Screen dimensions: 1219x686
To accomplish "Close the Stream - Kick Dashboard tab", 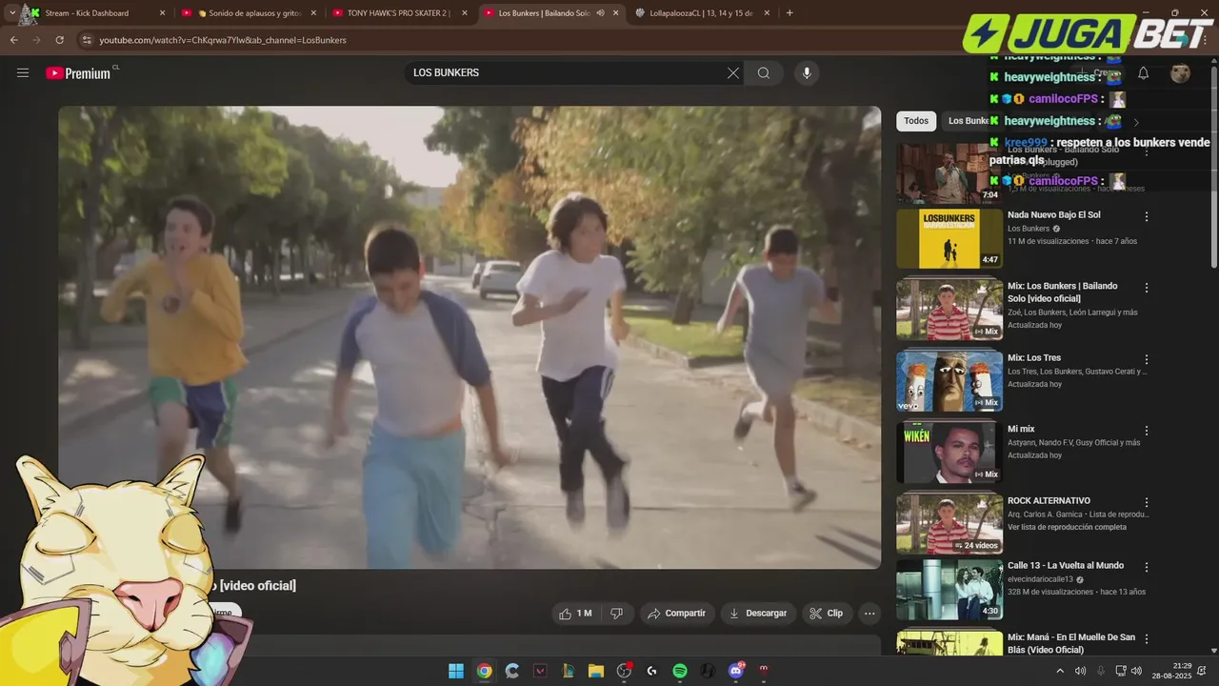I will point(162,13).
